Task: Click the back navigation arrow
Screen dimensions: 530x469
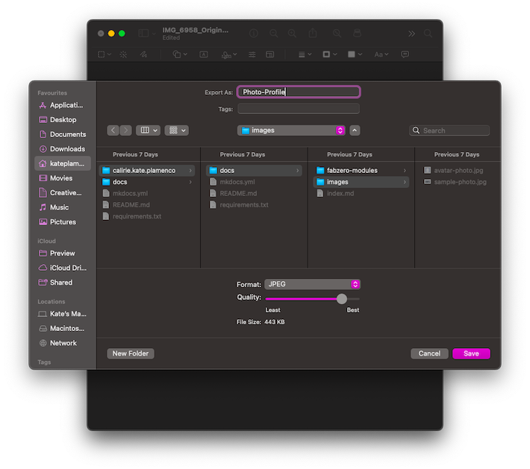Action: pos(113,130)
